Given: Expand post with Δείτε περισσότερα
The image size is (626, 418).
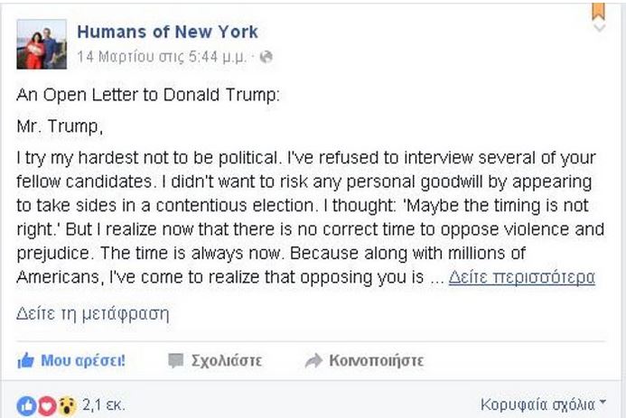Looking at the screenshot, I should pos(521,277).
